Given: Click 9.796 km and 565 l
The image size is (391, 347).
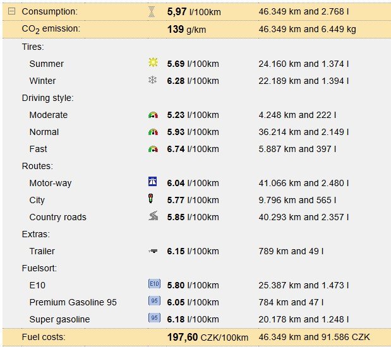Looking at the screenshot, I should point(298,200).
